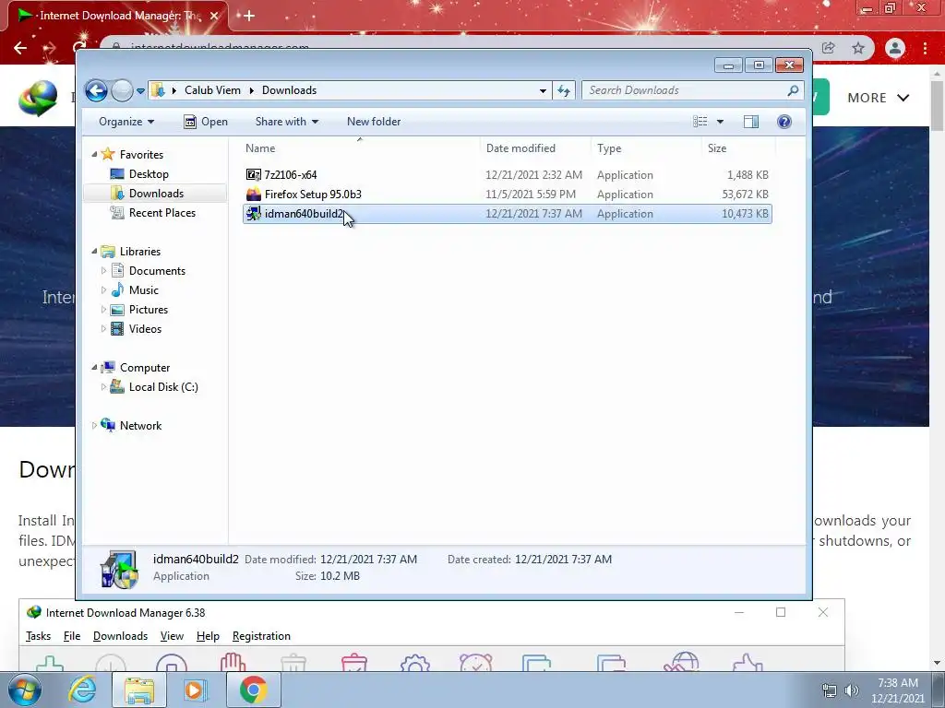Screen dimensions: 945x708
Task: Expand the MORE menu on IDM website
Action: coord(879,98)
